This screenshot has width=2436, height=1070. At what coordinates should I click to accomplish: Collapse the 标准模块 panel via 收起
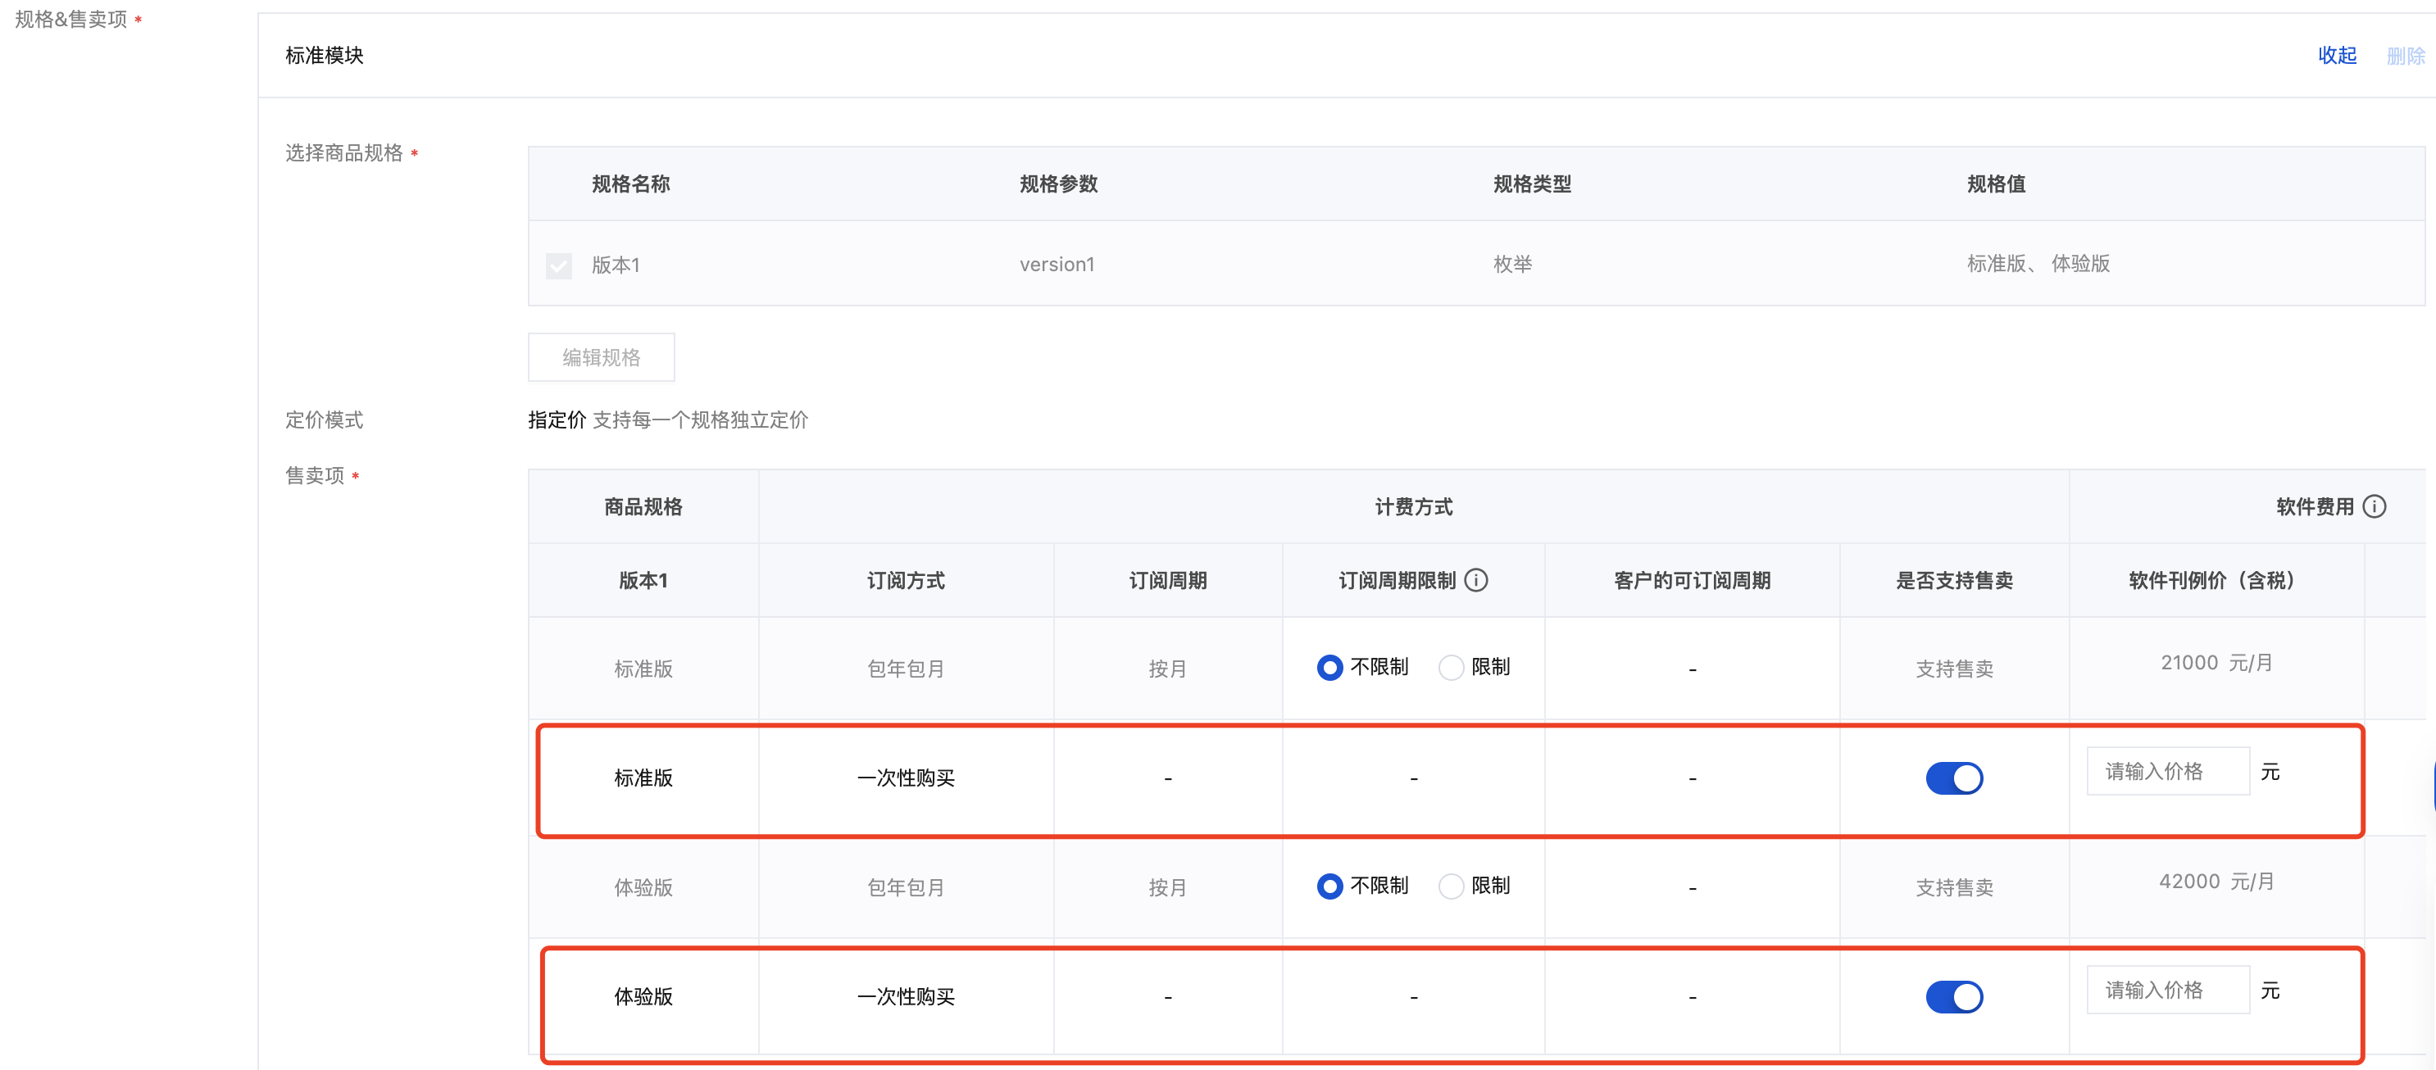coord(2336,56)
